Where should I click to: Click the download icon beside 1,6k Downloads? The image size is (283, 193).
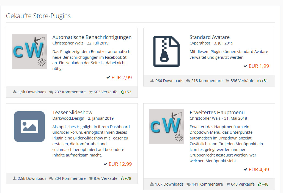click(152, 184)
